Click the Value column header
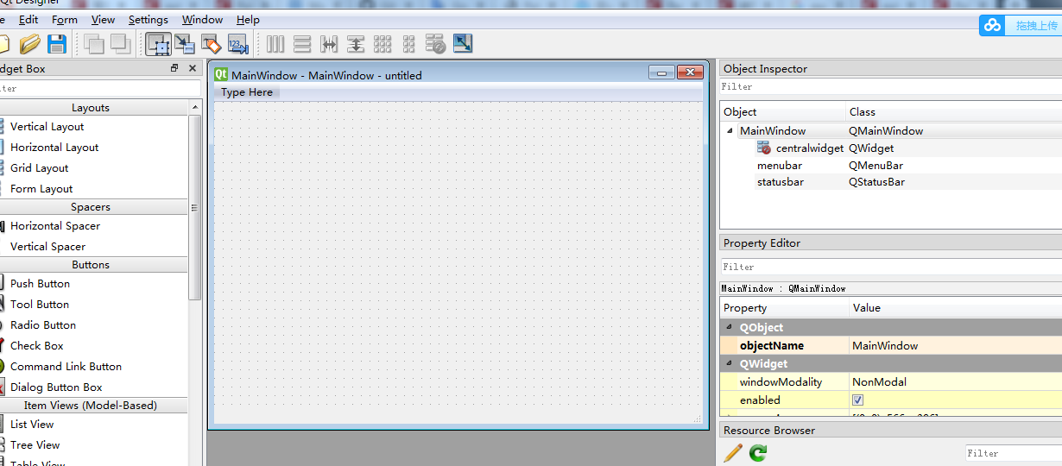Image resolution: width=1062 pixels, height=466 pixels. click(x=956, y=307)
